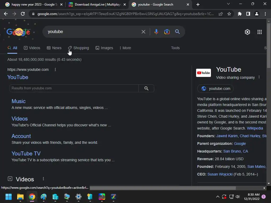The height and width of the screenshot is (203, 271).
Task: Click the vertical page scrollbar
Action: 269,45
